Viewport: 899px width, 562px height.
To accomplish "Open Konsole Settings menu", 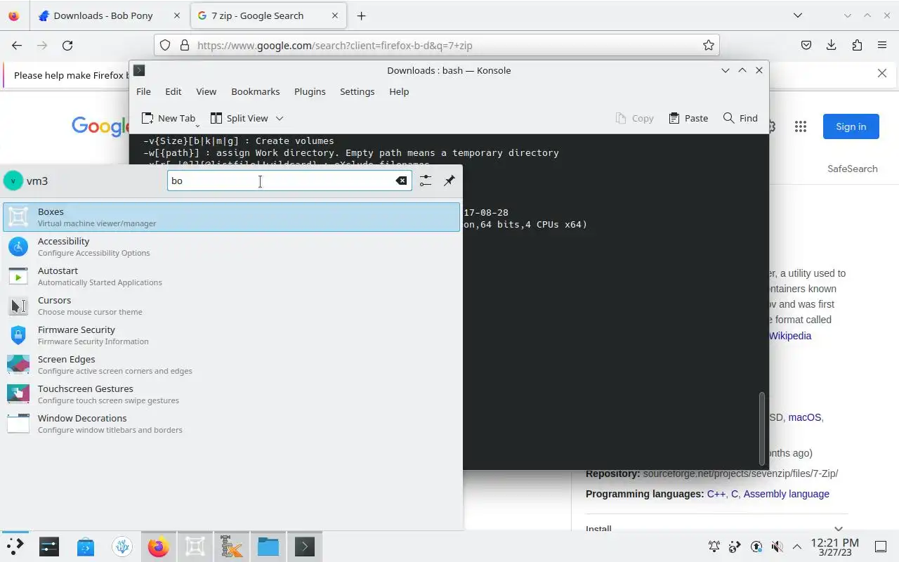I will pyautogui.click(x=357, y=91).
